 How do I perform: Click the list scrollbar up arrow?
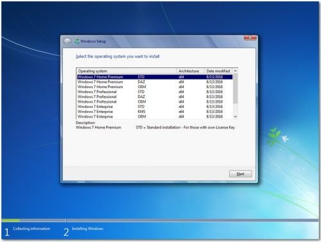point(235,71)
